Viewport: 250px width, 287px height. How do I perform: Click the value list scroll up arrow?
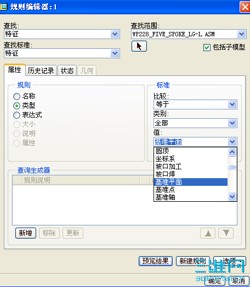point(232,152)
